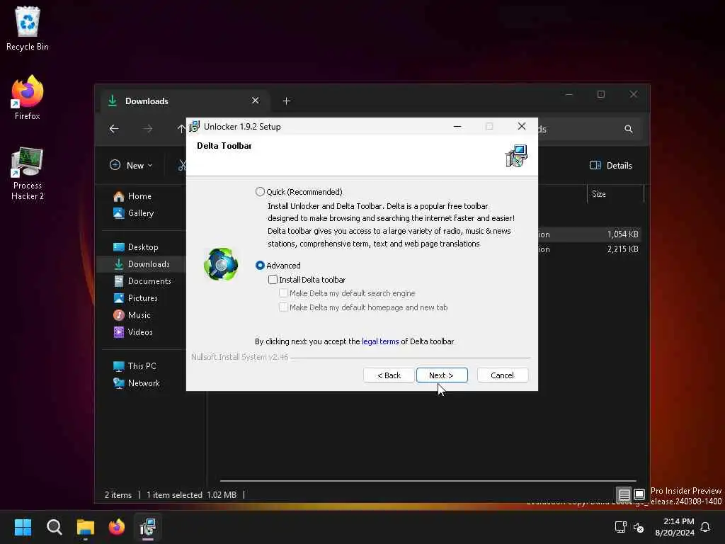This screenshot has width=725, height=544.
Task: Cancel the Unlocker installation
Action: 502,375
